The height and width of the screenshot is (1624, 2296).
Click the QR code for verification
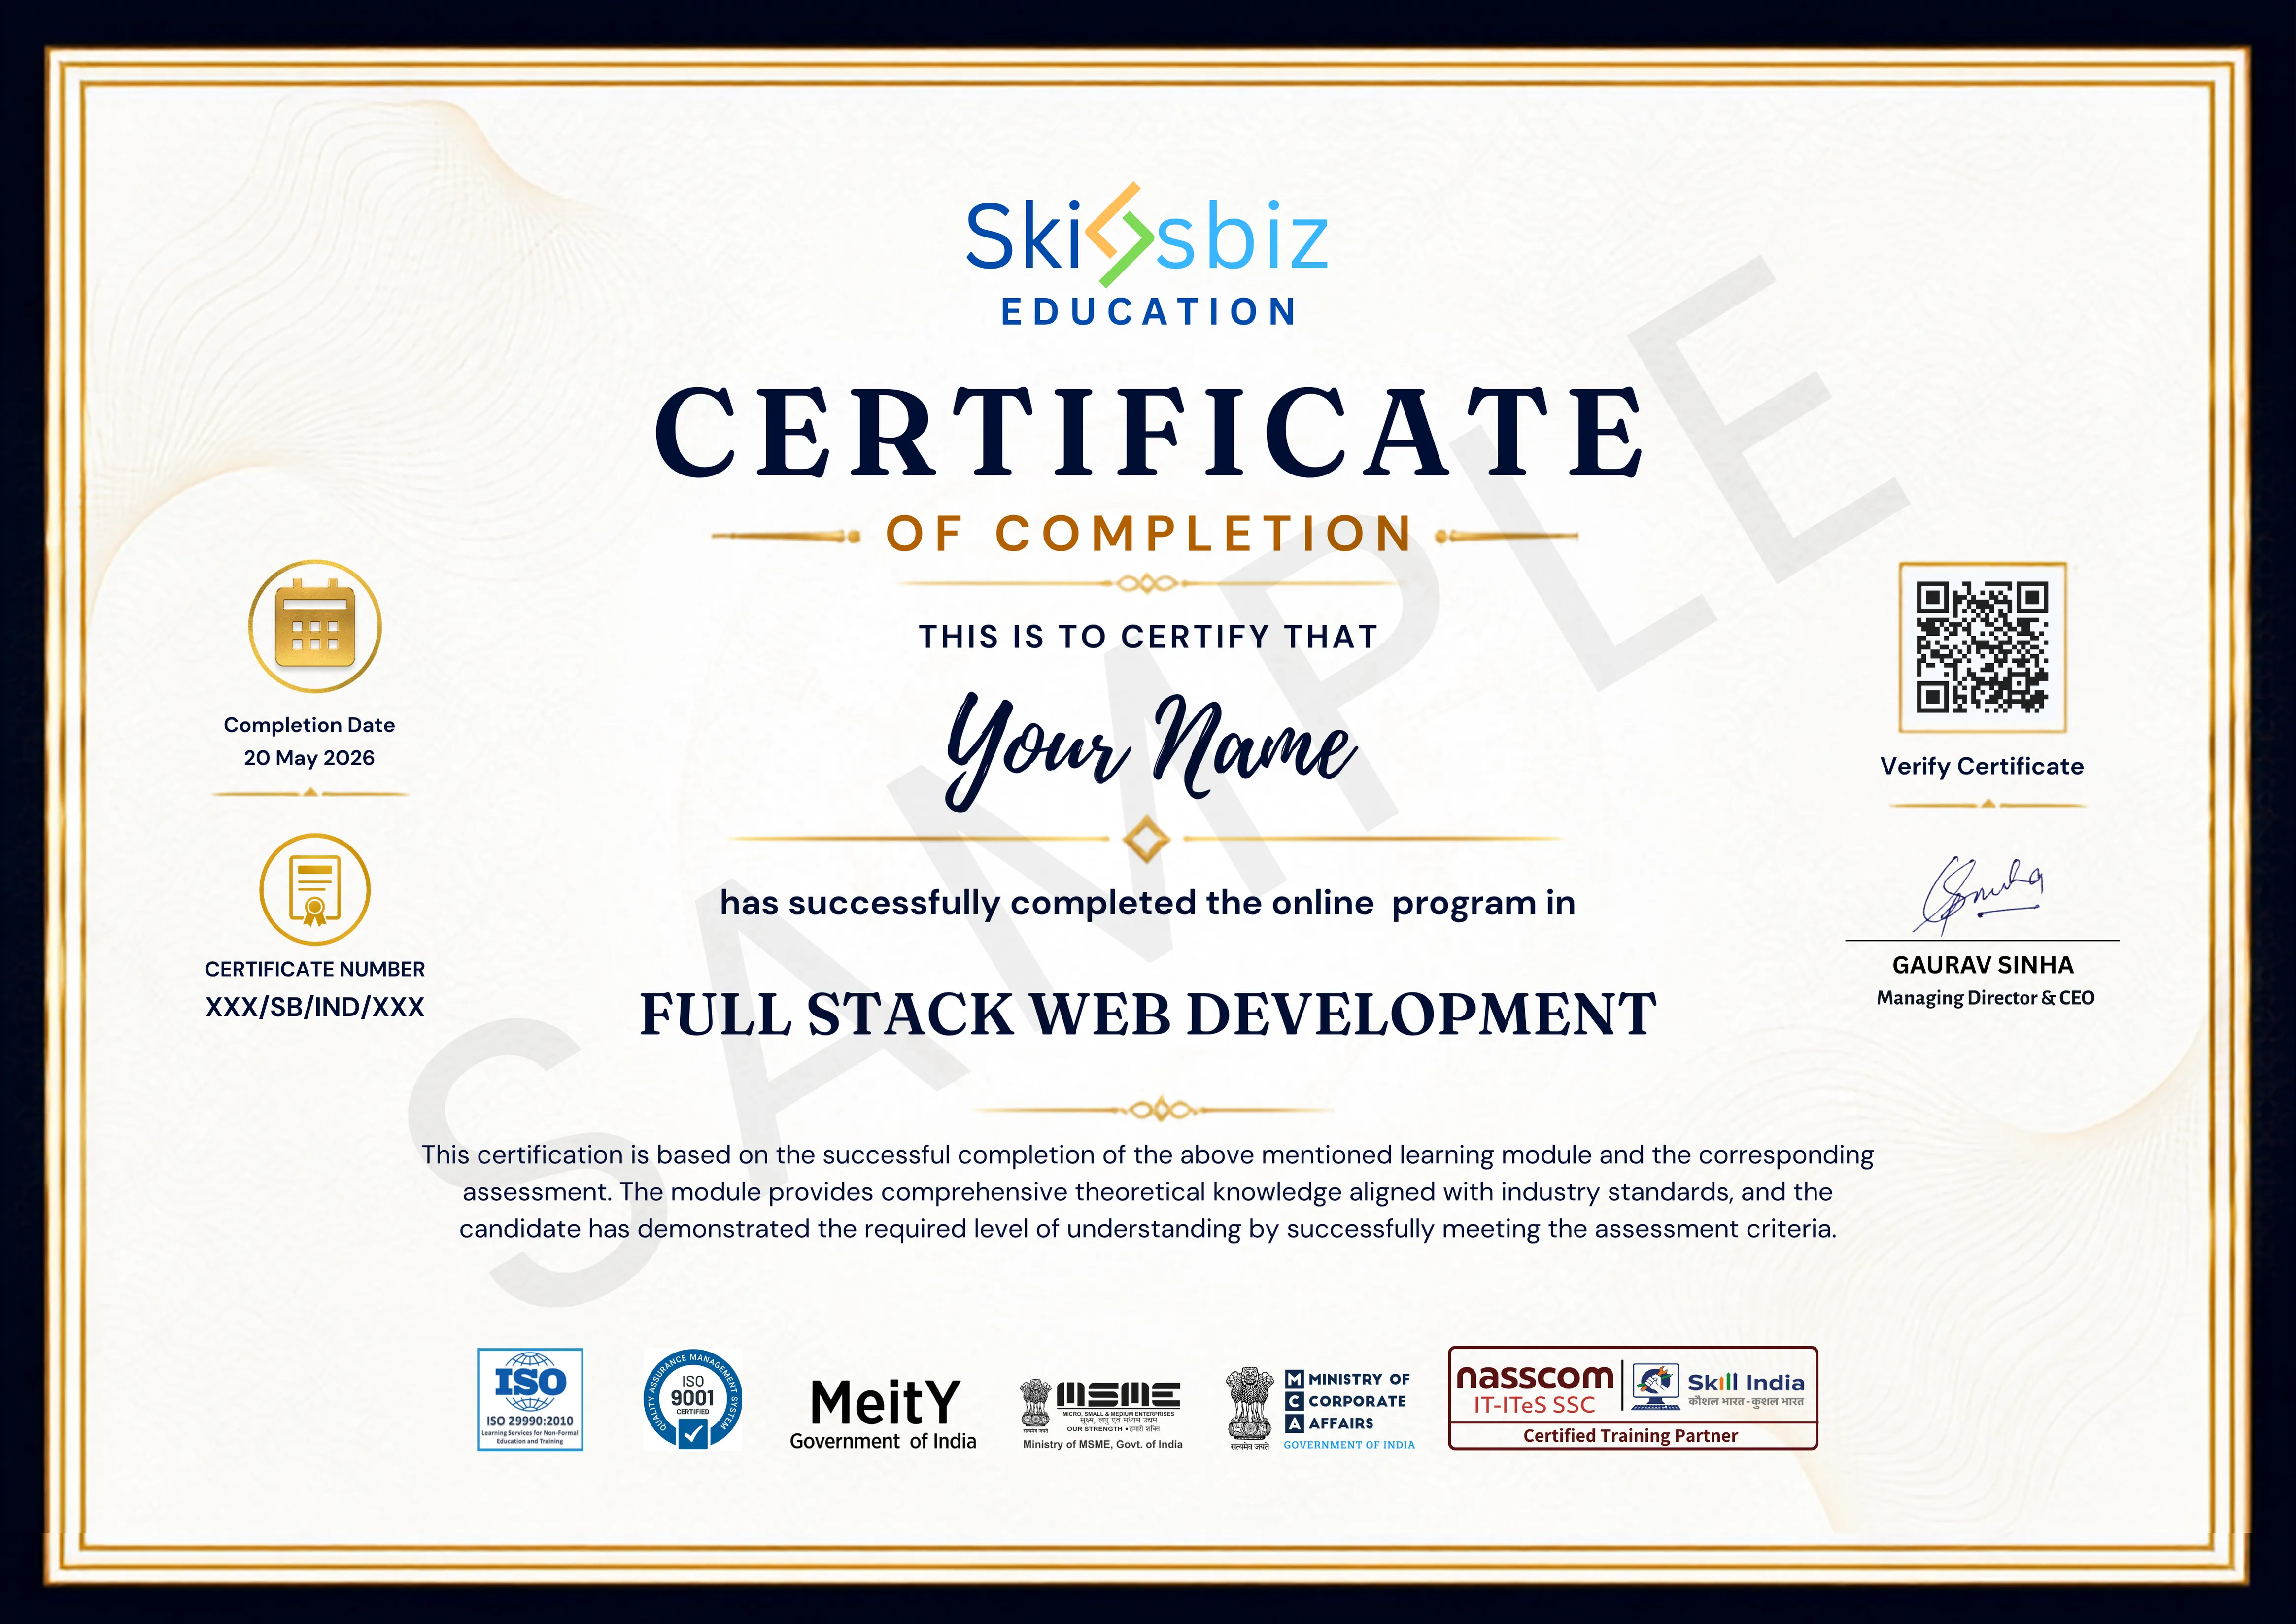click(1982, 647)
